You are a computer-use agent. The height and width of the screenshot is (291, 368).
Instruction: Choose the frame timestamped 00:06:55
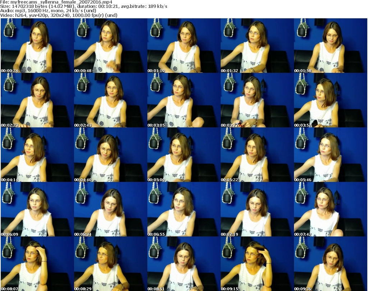click(x=184, y=209)
